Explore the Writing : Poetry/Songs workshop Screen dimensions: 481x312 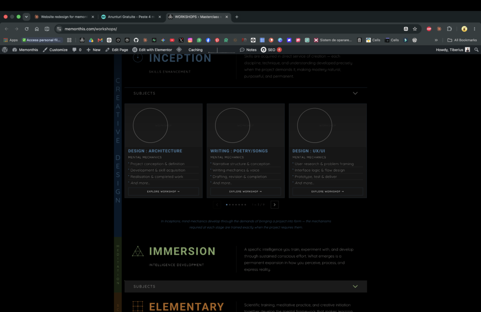[245, 192]
